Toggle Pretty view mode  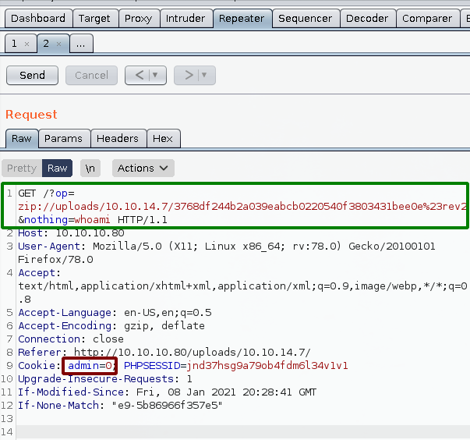[x=22, y=169]
